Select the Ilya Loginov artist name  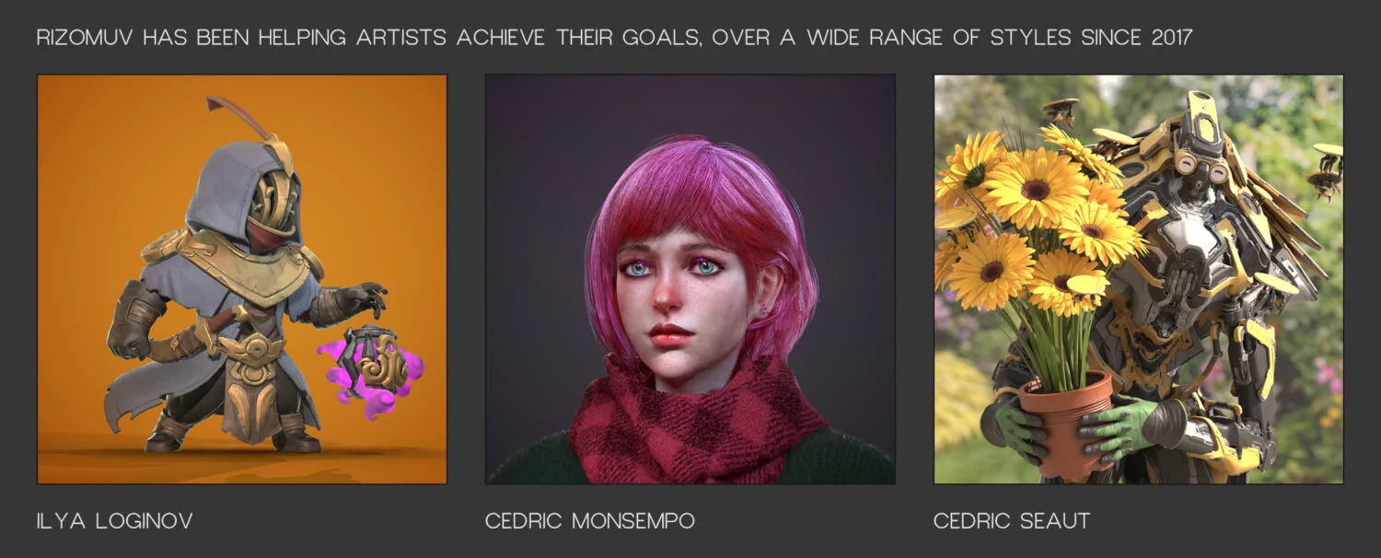(115, 521)
